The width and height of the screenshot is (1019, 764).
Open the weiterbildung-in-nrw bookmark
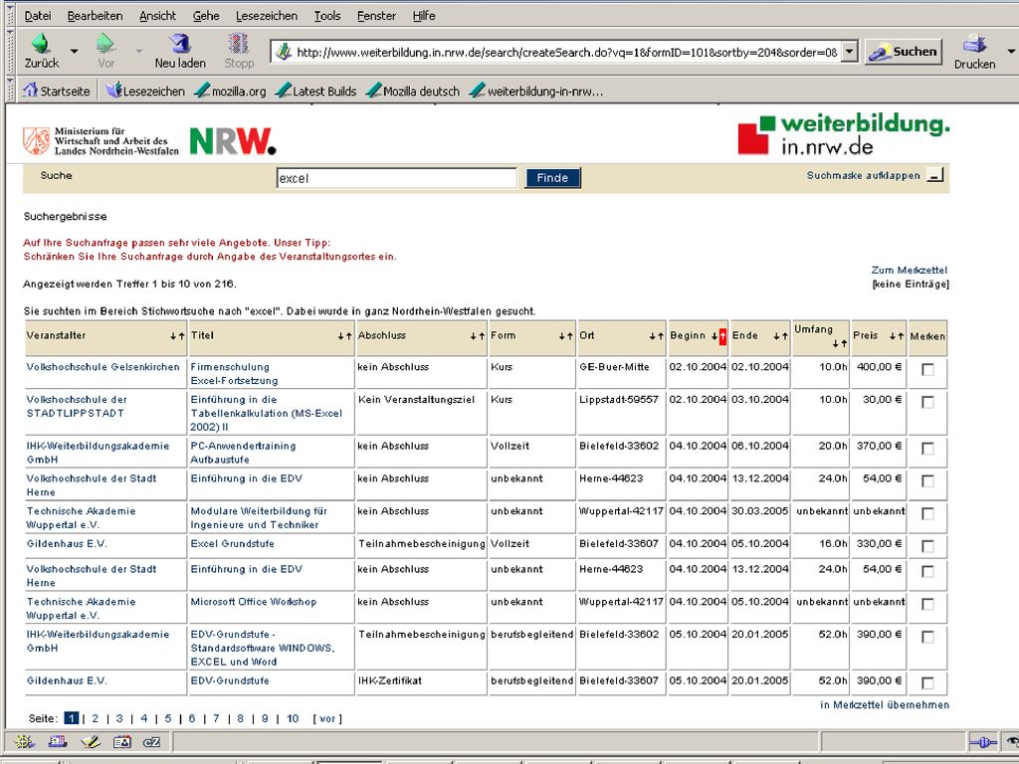(x=536, y=91)
